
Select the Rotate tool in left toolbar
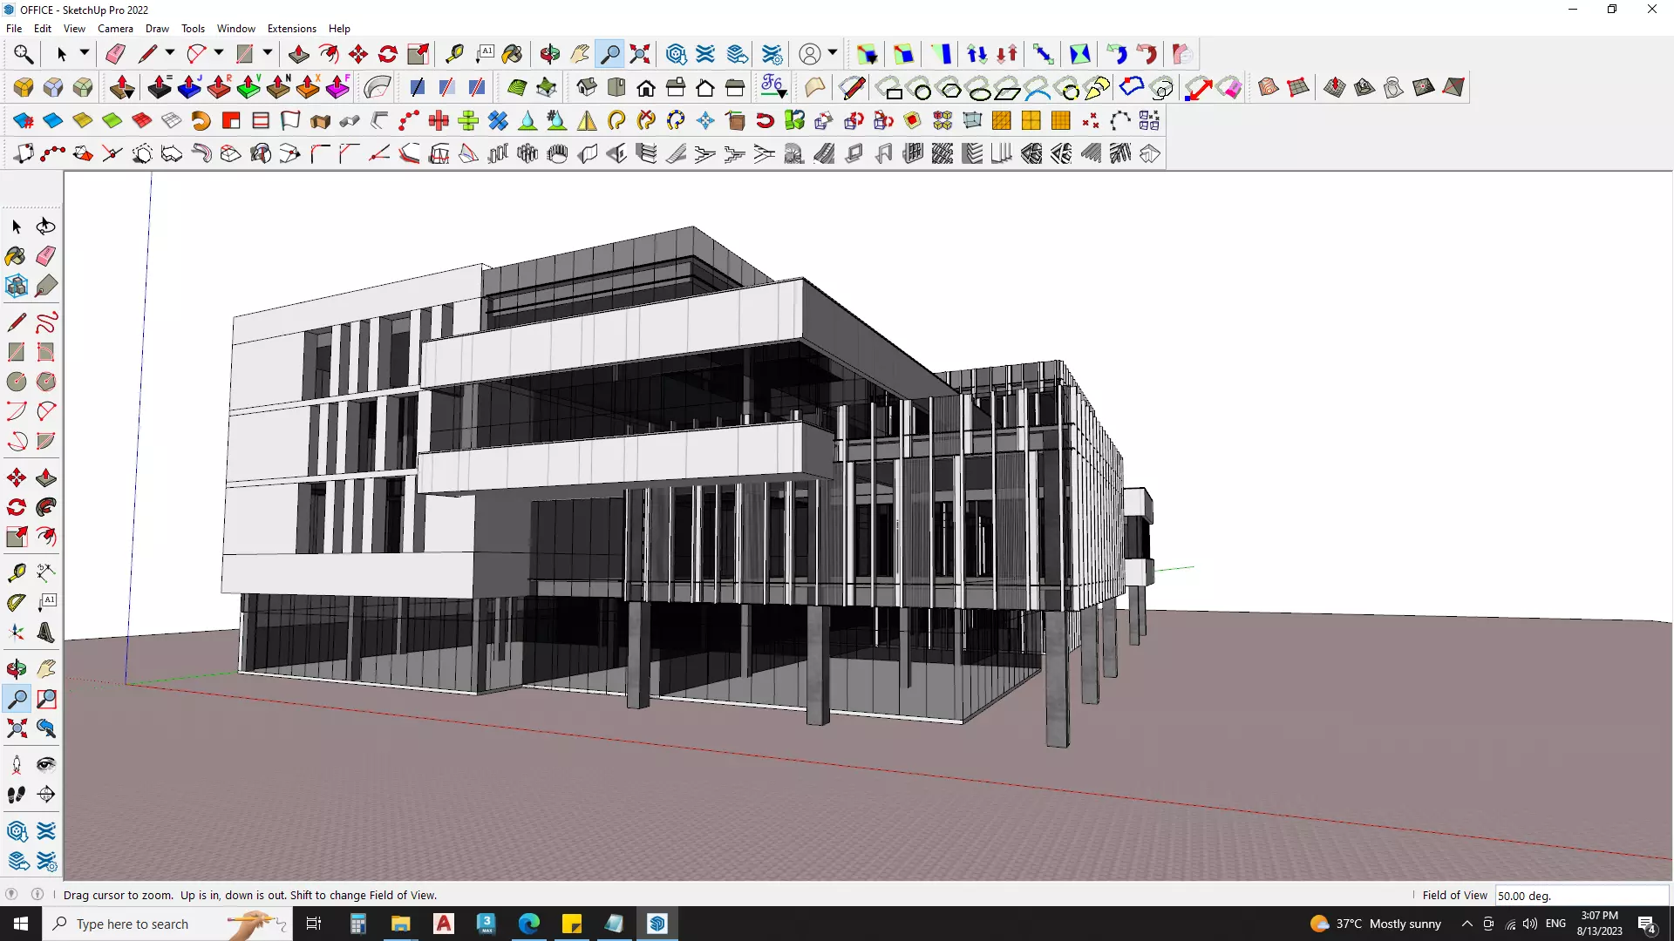click(x=17, y=507)
